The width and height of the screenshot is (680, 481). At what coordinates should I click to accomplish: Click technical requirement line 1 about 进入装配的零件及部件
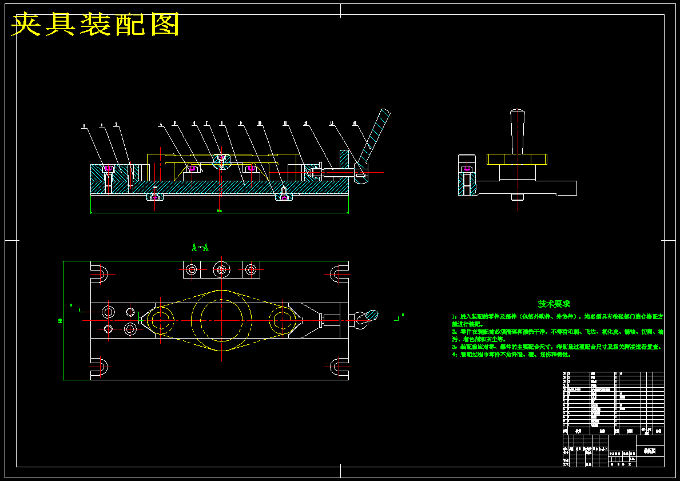click(x=557, y=320)
